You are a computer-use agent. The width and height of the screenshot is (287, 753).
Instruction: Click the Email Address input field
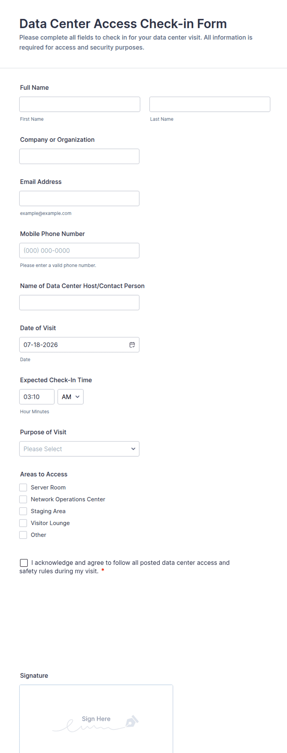tap(79, 199)
